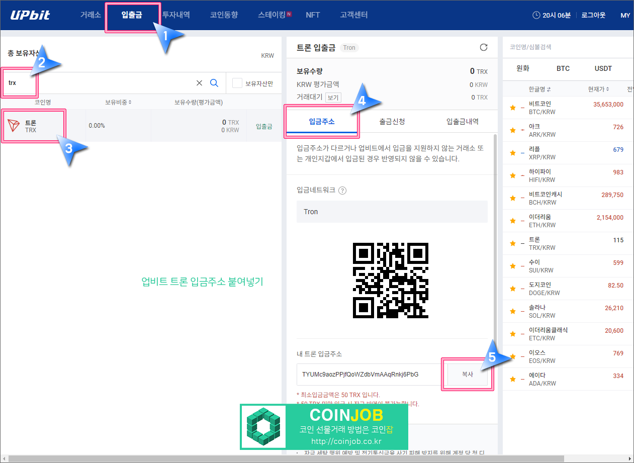Image resolution: width=634 pixels, height=463 pixels.
Task: Click the magnifier search icon
Action: pyautogui.click(x=214, y=83)
